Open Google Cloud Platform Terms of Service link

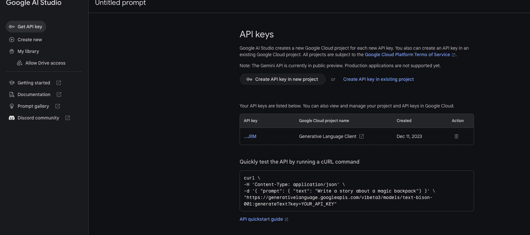tap(407, 55)
